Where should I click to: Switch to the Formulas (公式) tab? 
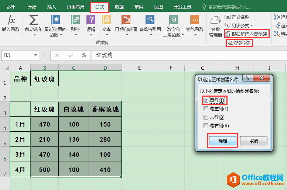(x=100, y=7)
